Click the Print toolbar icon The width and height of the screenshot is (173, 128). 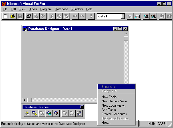(x=29, y=16)
